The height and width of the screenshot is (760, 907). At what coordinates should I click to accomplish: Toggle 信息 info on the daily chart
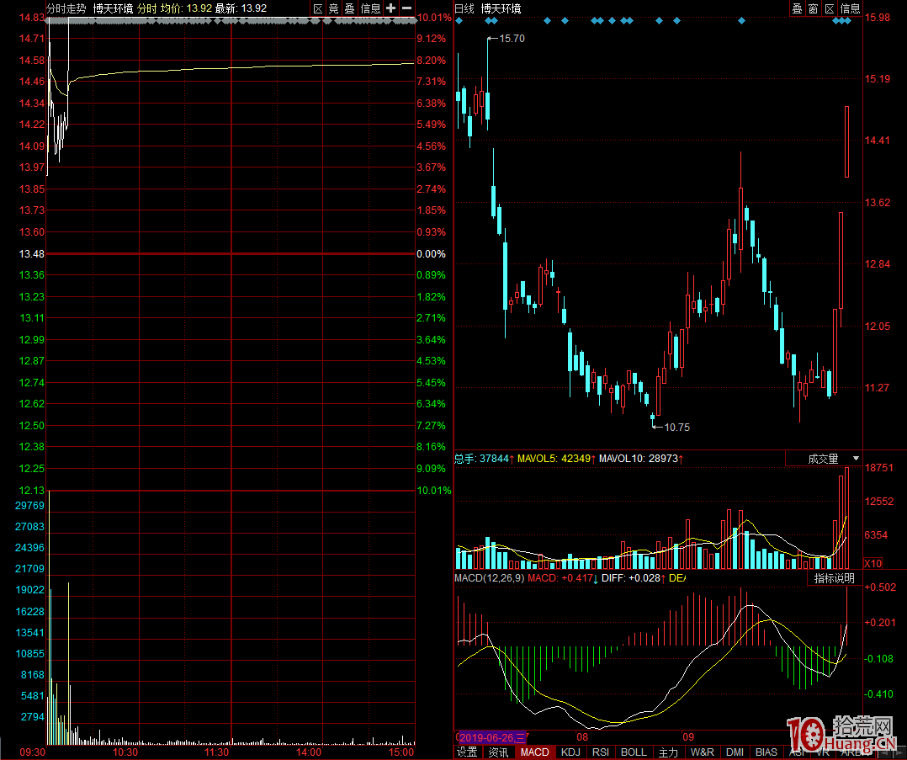coord(850,8)
